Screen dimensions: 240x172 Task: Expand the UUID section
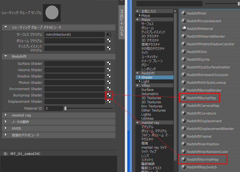tap(6, 128)
